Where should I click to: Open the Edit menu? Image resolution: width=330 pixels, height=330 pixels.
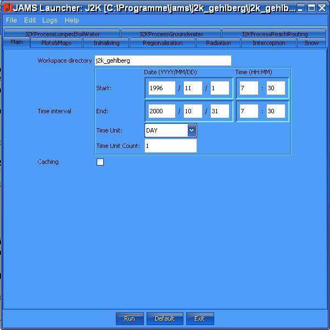(x=30, y=20)
